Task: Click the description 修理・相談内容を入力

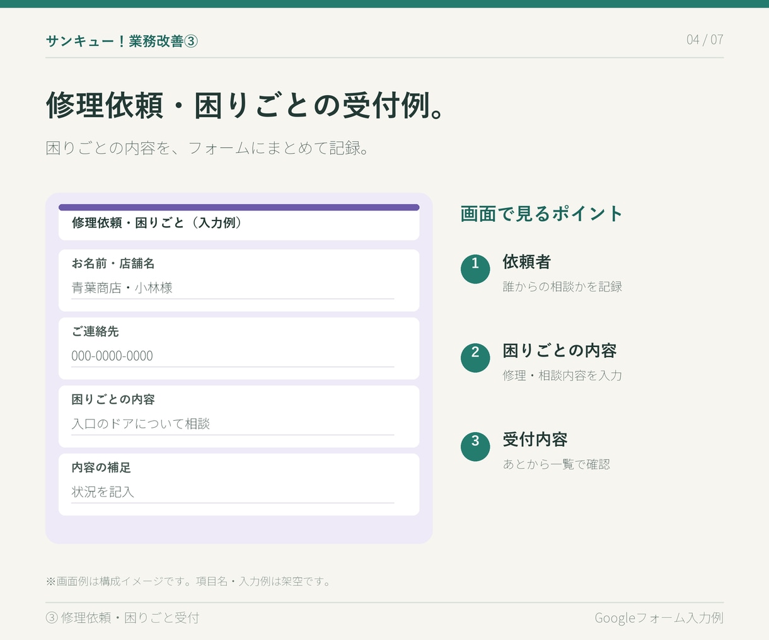Action: click(x=562, y=375)
